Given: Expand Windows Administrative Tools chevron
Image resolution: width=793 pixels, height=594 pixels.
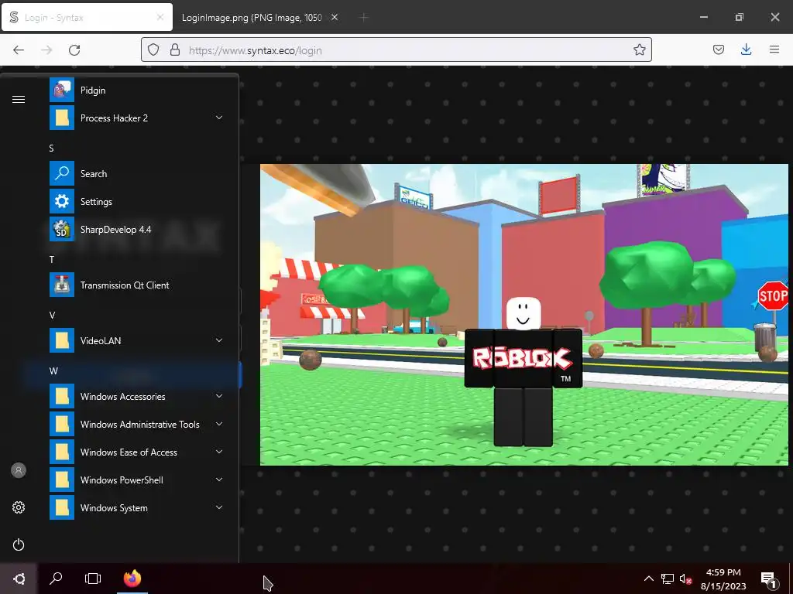Looking at the screenshot, I should pyautogui.click(x=219, y=424).
